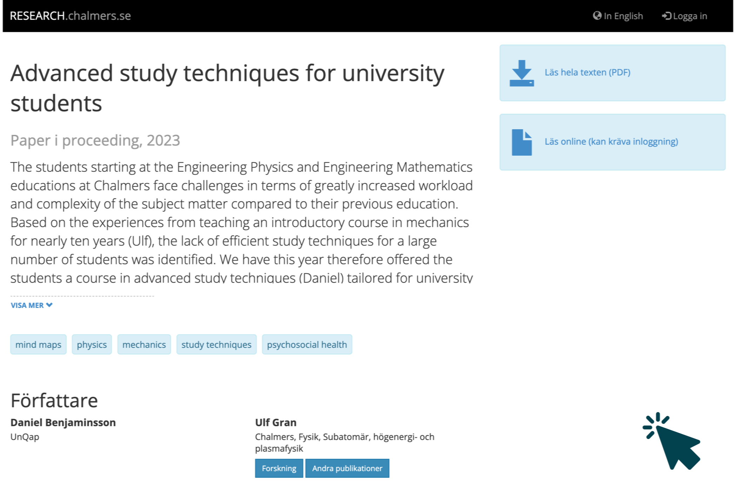Expand abstract with VISA MER
Screen dimensions: 736x493
tap(27, 305)
